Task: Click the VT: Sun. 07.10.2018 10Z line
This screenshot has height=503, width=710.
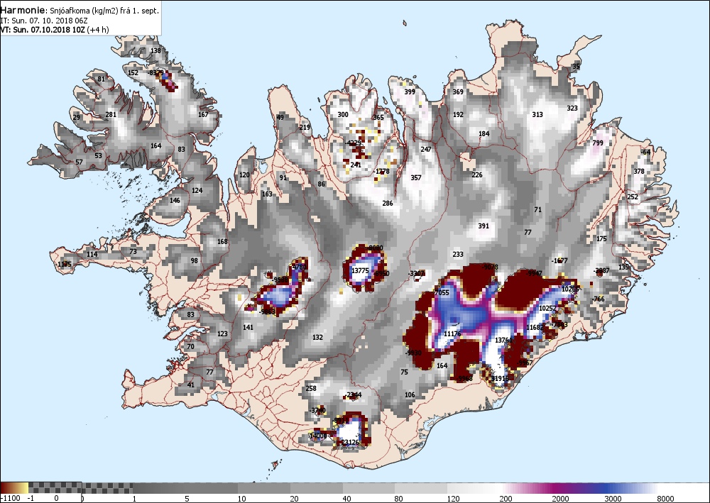Action: (55, 30)
